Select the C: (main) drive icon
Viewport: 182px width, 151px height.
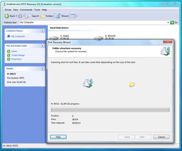coord(54,38)
